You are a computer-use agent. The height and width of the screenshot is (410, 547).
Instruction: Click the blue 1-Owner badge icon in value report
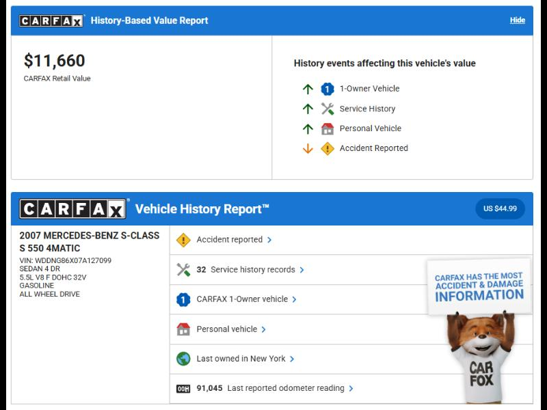point(328,89)
